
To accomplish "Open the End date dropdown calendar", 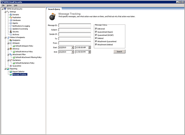I will [73, 52].
